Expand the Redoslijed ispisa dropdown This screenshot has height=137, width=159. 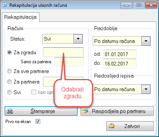coord(146,89)
